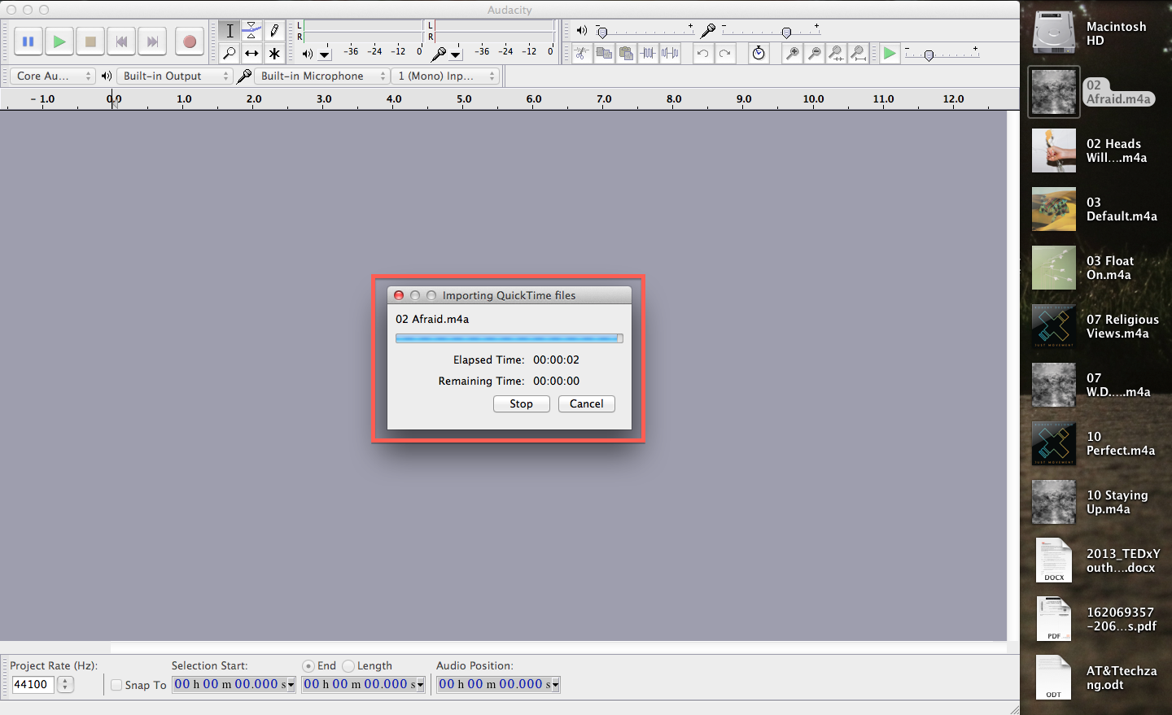Click the Cut scissors icon

click(x=582, y=54)
